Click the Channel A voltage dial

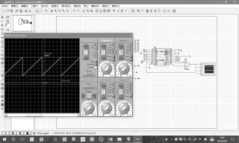coord(106,68)
